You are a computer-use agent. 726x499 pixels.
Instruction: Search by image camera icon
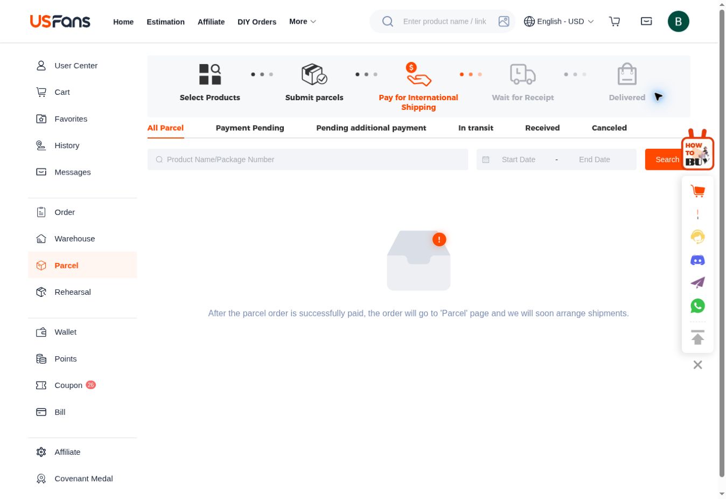point(504,22)
